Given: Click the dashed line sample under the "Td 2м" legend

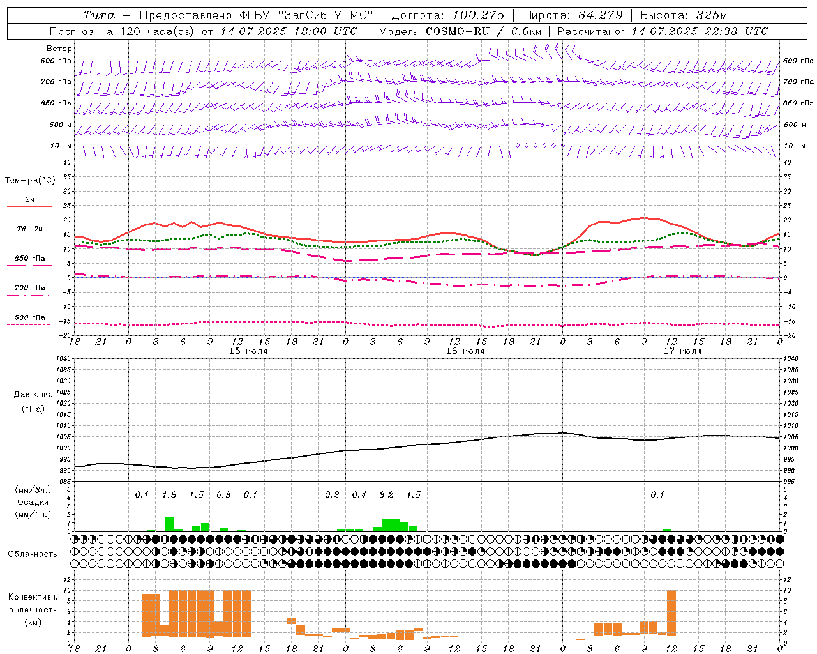Looking at the screenshot, I should coord(28,236).
